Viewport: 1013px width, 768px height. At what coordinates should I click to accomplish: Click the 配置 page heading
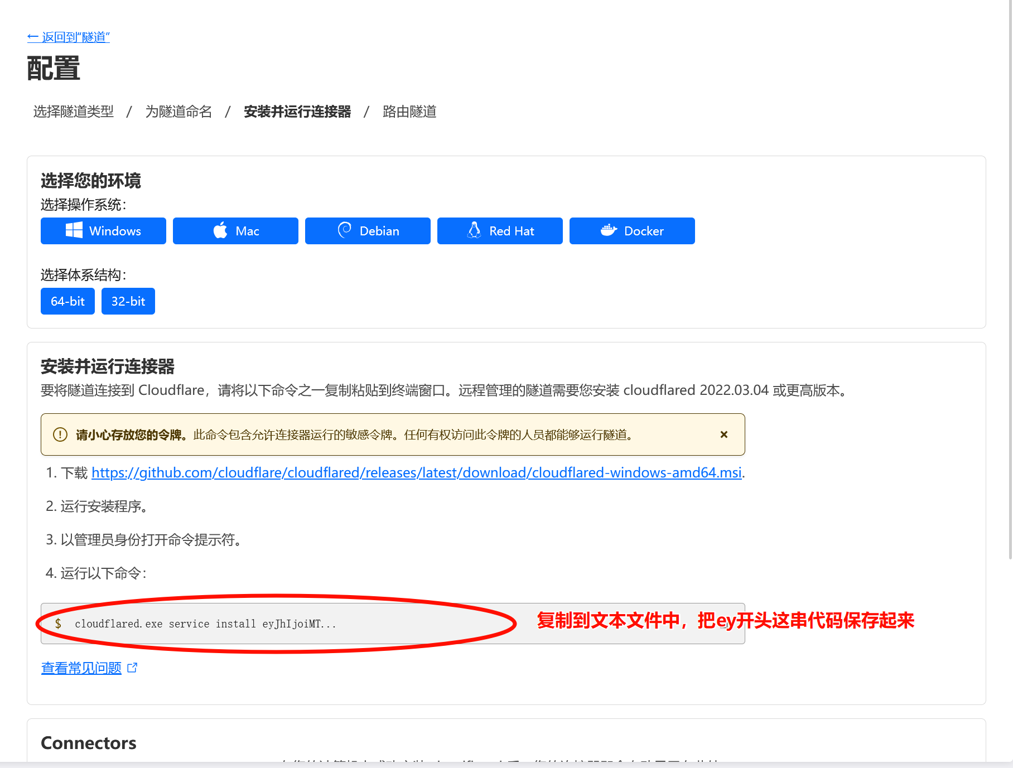click(54, 69)
